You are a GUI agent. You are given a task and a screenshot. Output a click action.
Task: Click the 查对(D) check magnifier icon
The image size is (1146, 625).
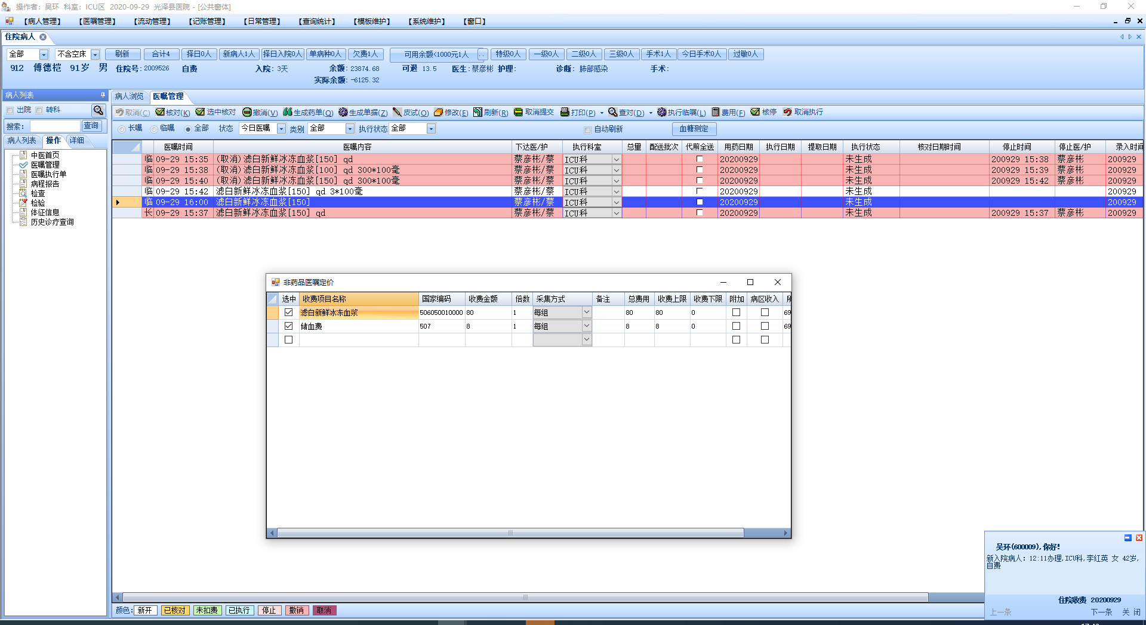point(613,112)
